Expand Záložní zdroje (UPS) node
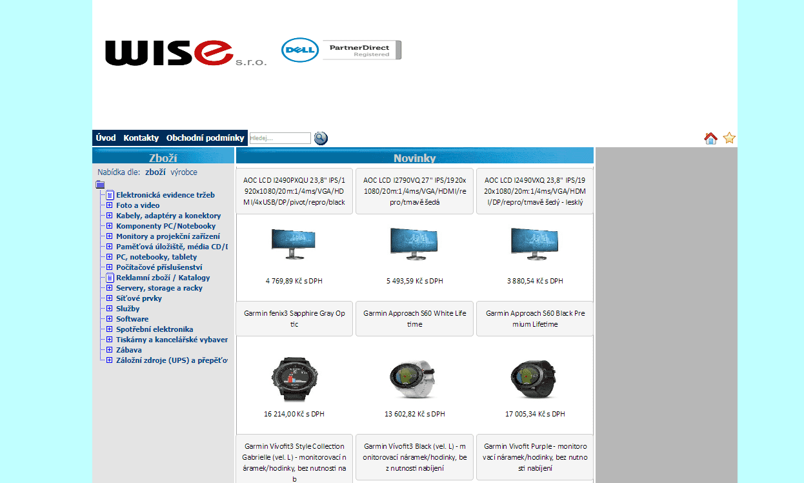The image size is (804, 483). coord(110,360)
